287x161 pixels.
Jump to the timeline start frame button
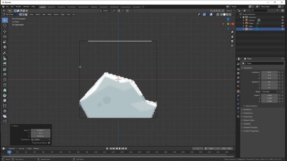(111, 148)
